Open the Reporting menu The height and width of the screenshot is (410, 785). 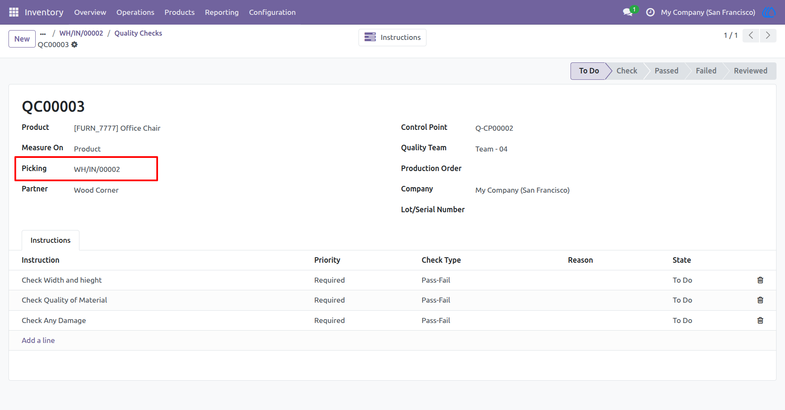[222, 12]
